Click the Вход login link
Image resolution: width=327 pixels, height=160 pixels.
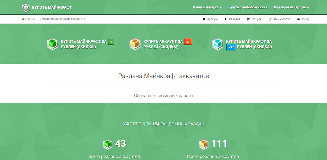[305, 19]
